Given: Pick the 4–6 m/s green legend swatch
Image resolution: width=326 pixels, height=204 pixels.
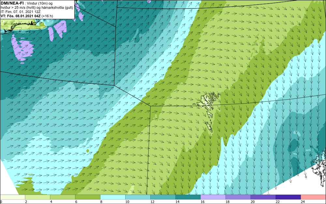Looking at the screenshot, I should click(x=63, y=197).
